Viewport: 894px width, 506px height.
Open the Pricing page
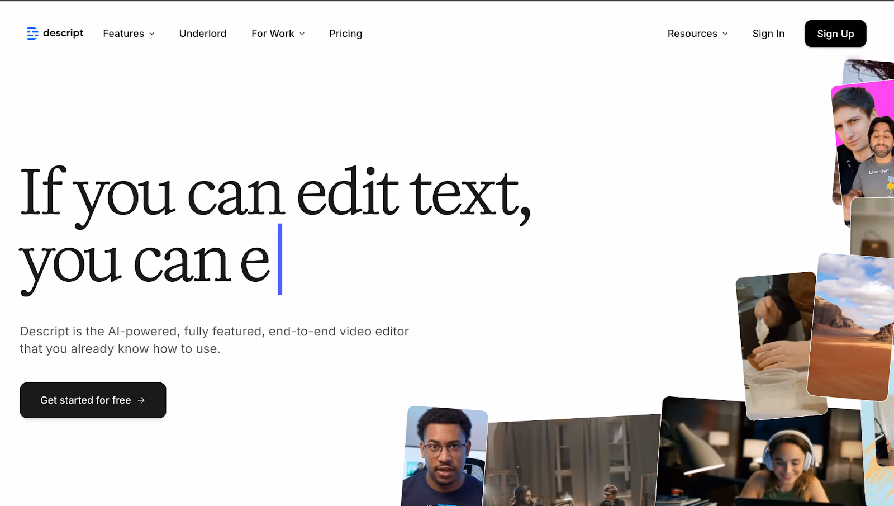(x=345, y=34)
